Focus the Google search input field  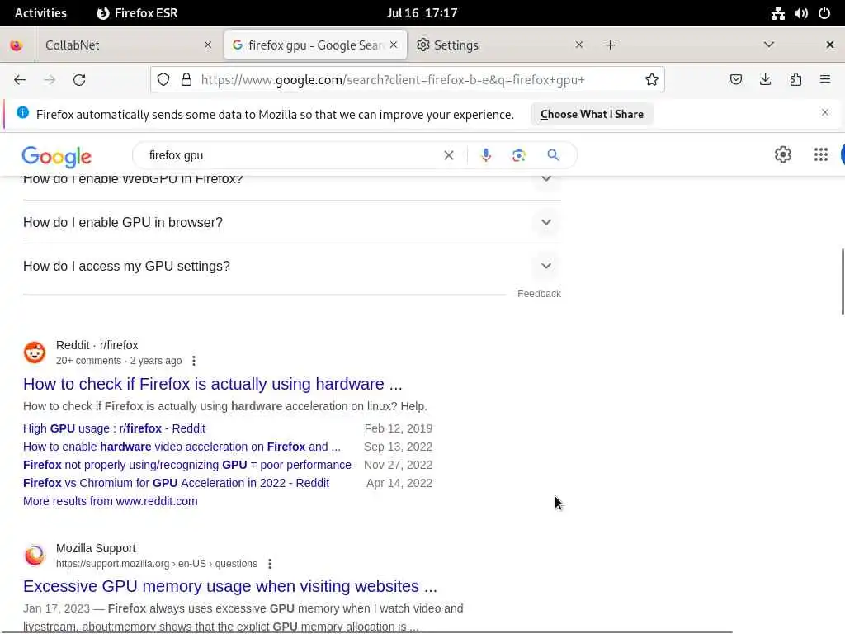[291, 155]
